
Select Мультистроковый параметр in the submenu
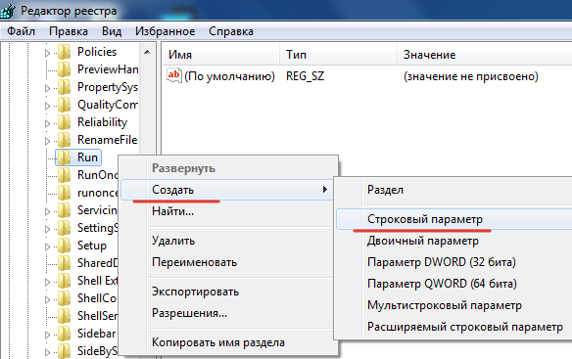point(453,305)
